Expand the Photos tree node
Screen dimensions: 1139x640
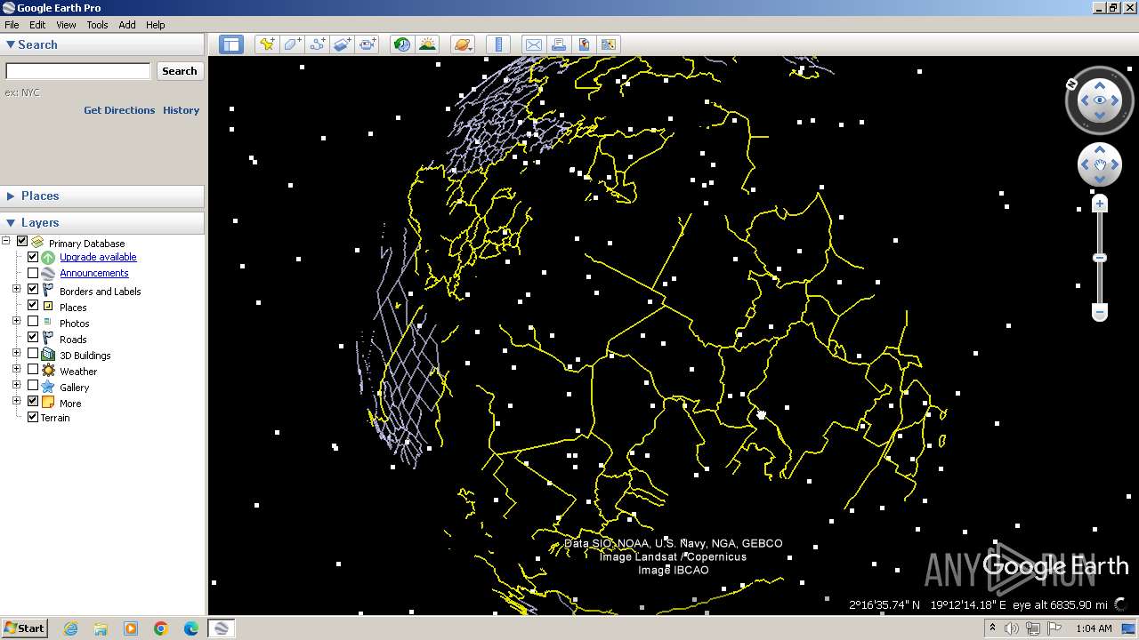tap(16, 321)
